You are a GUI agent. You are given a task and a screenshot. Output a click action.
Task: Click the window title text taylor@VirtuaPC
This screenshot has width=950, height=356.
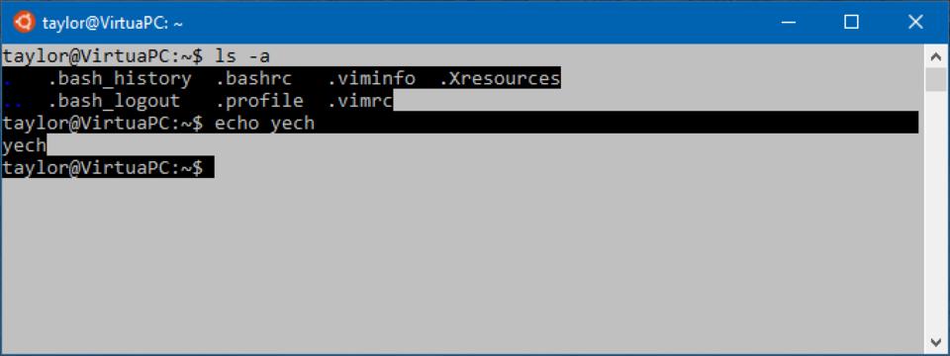[x=113, y=23]
